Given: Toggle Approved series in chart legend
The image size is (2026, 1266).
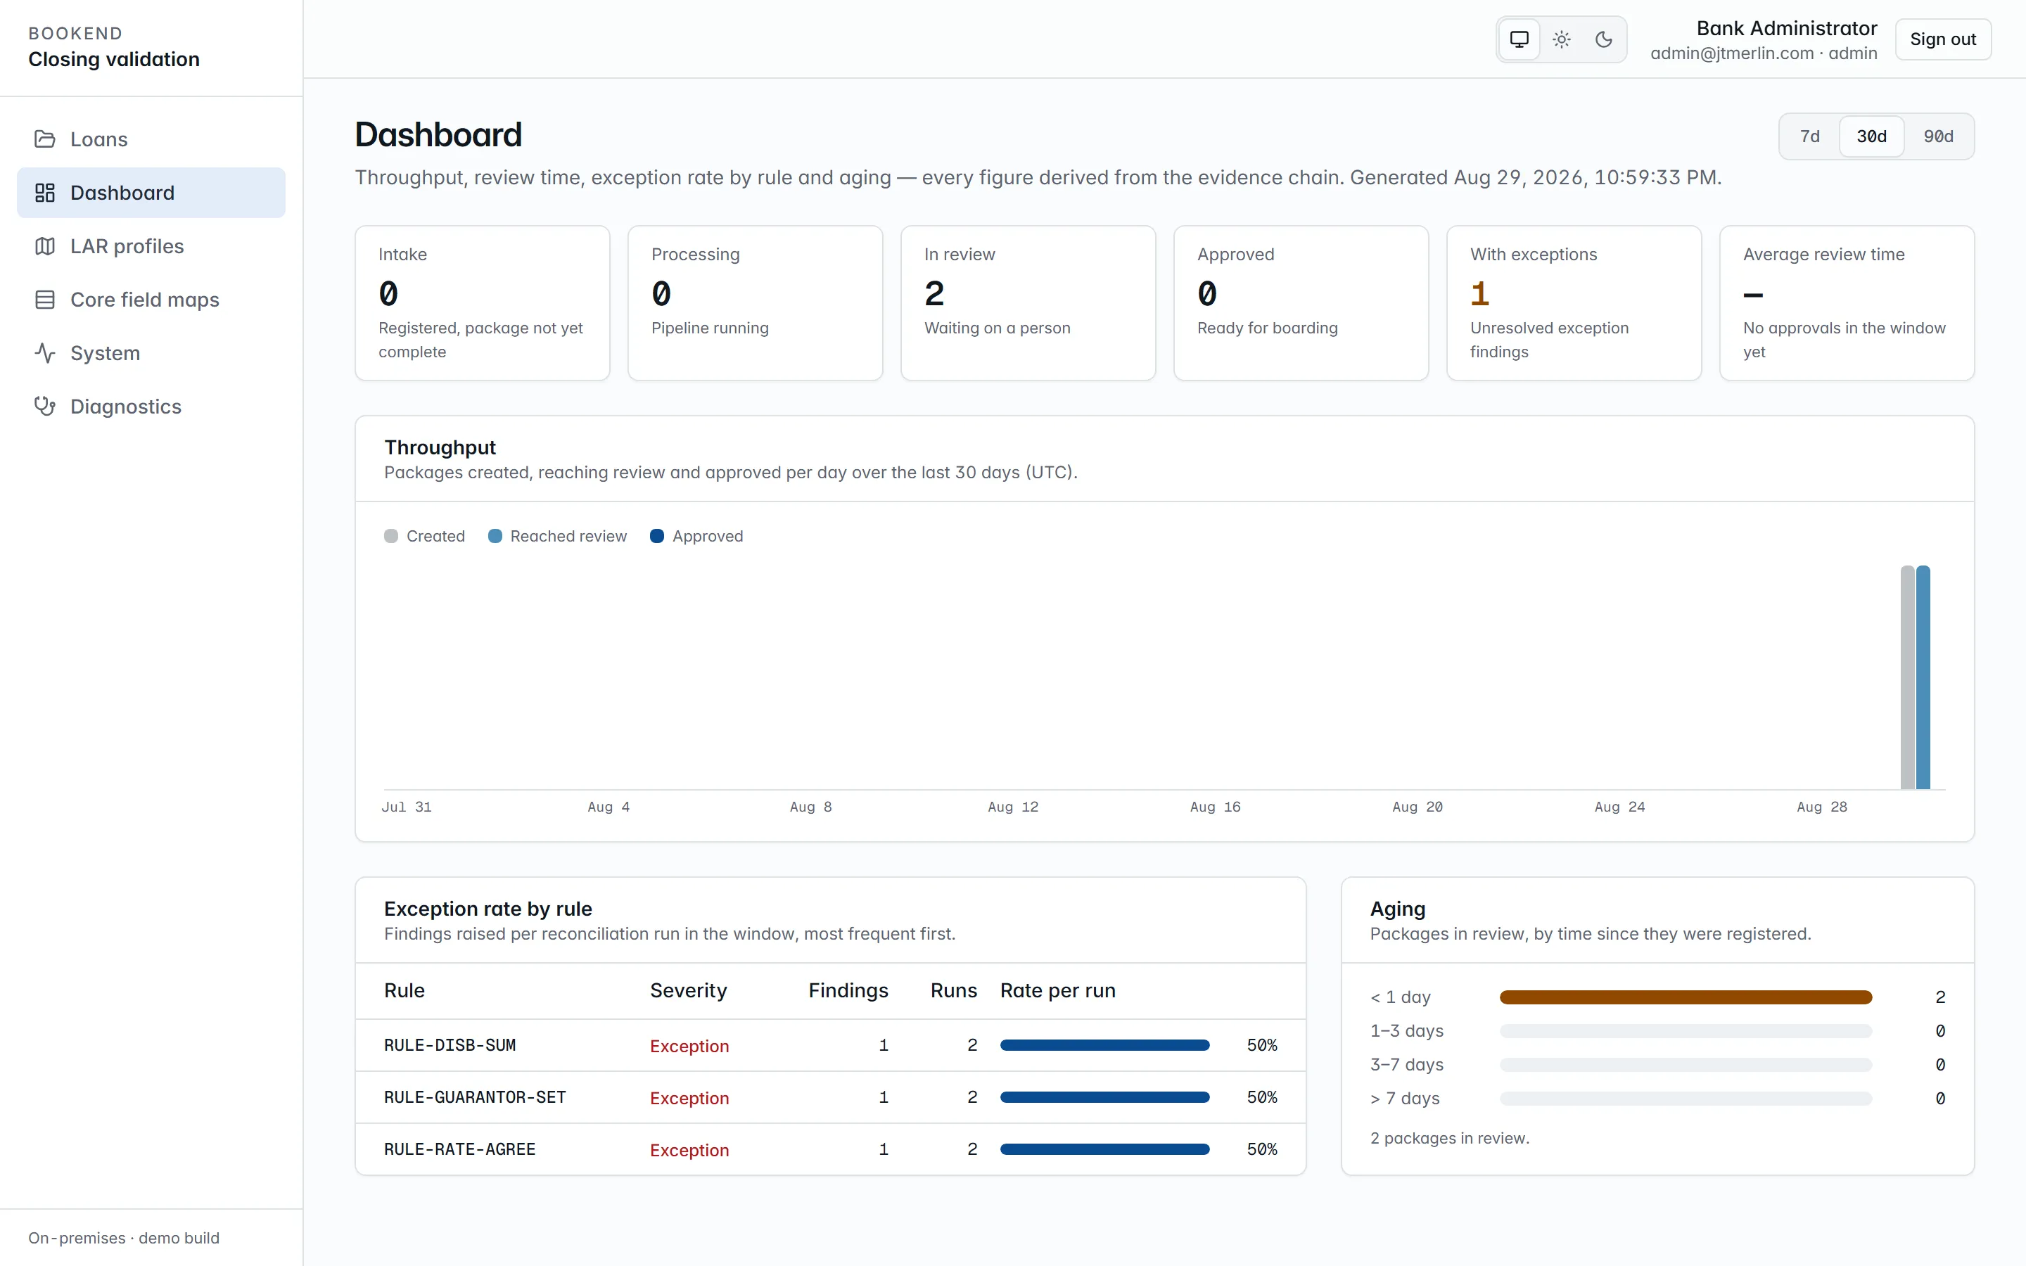Looking at the screenshot, I should [696, 536].
